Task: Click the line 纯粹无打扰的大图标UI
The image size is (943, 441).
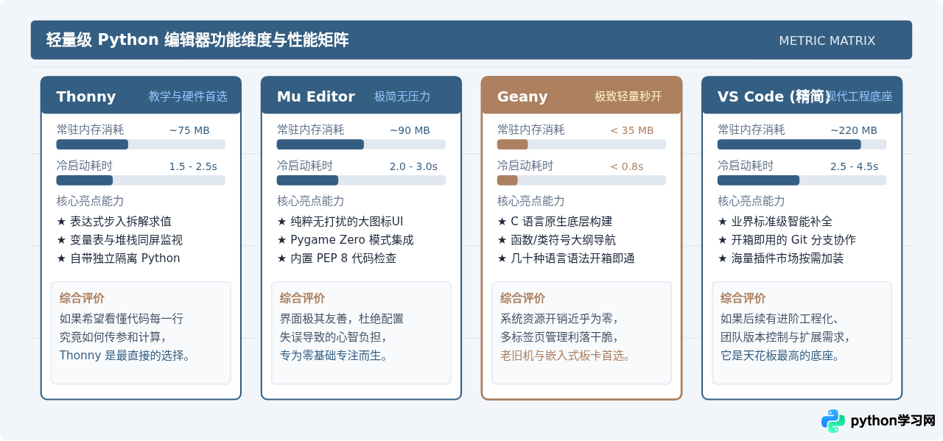Action: tap(340, 221)
